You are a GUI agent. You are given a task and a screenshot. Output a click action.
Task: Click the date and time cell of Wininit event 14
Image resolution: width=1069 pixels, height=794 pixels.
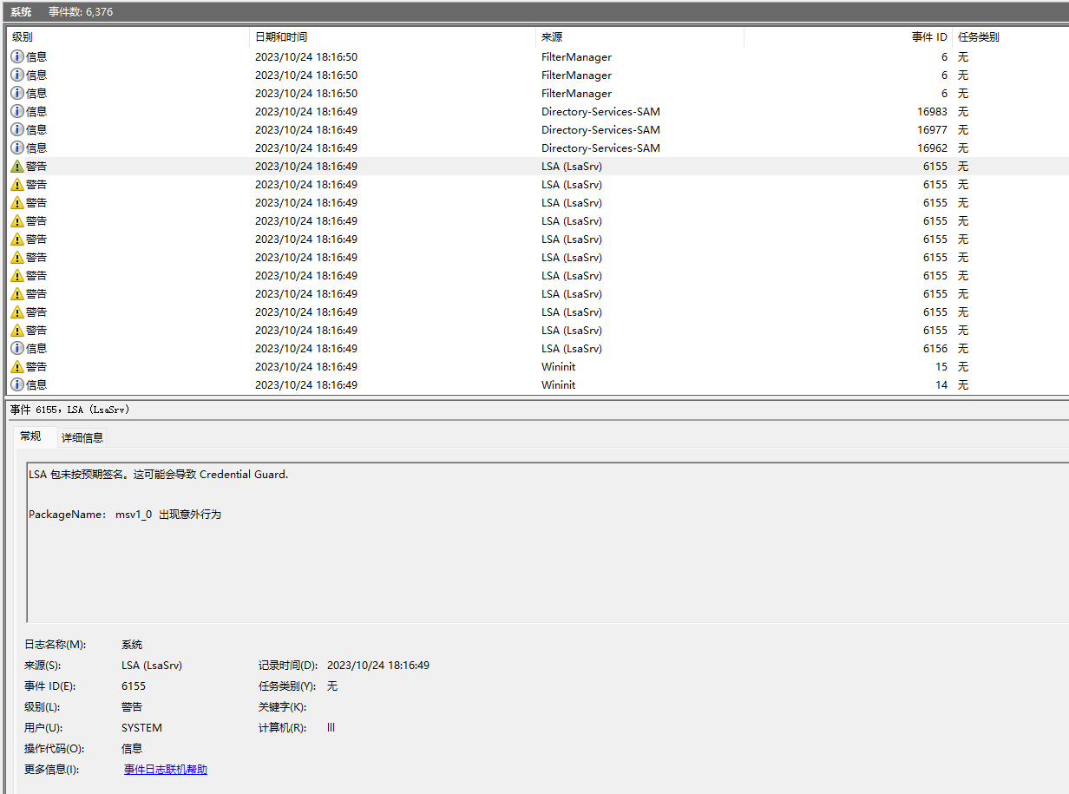click(306, 384)
